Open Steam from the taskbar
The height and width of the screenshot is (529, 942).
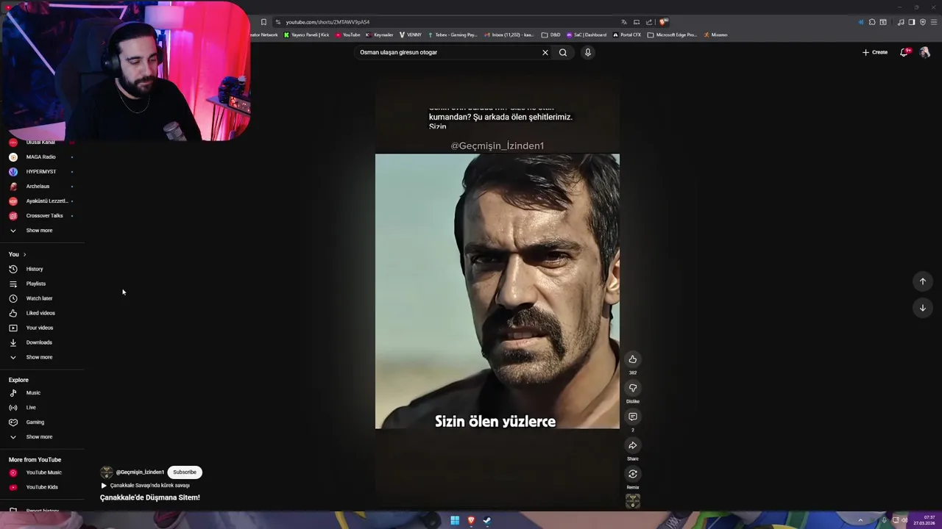click(486, 521)
